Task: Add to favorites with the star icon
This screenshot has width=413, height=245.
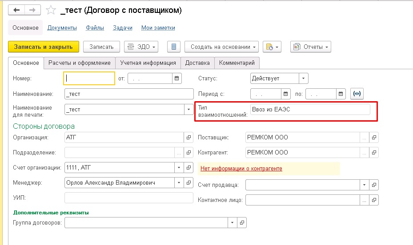Action: [51, 10]
